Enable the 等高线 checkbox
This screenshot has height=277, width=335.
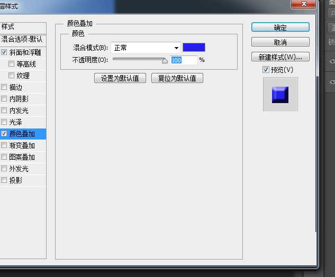(11, 63)
